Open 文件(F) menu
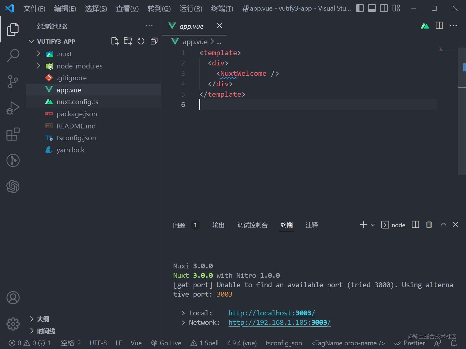Image resolution: width=466 pixels, height=349 pixels. point(34,8)
